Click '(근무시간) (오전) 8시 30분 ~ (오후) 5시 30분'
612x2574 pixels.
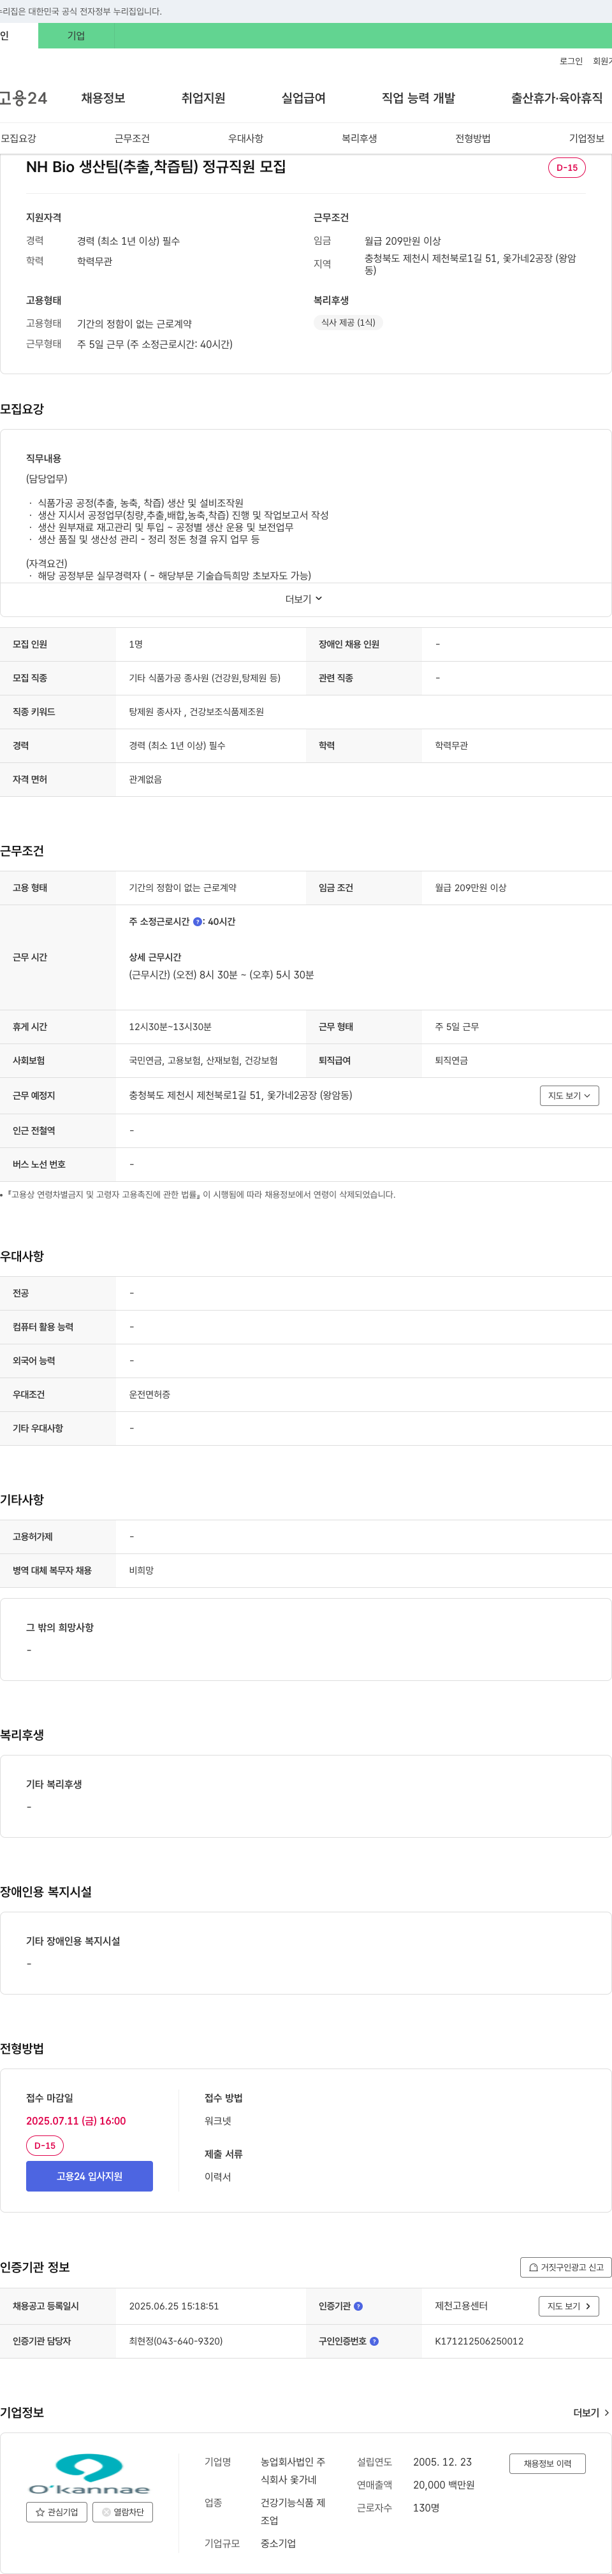click(221, 975)
